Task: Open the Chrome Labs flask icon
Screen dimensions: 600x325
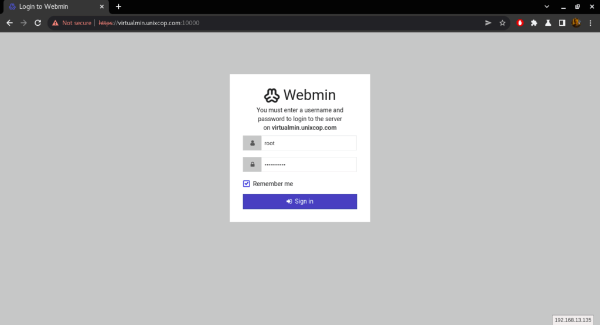Action: (548, 23)
